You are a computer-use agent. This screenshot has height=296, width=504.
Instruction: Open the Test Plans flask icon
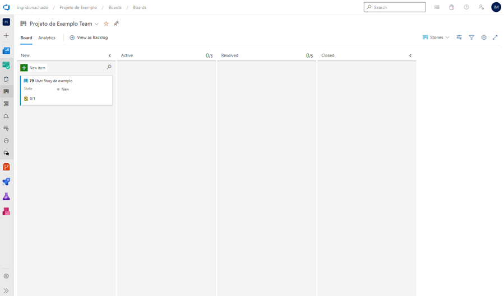click(6, 196)
